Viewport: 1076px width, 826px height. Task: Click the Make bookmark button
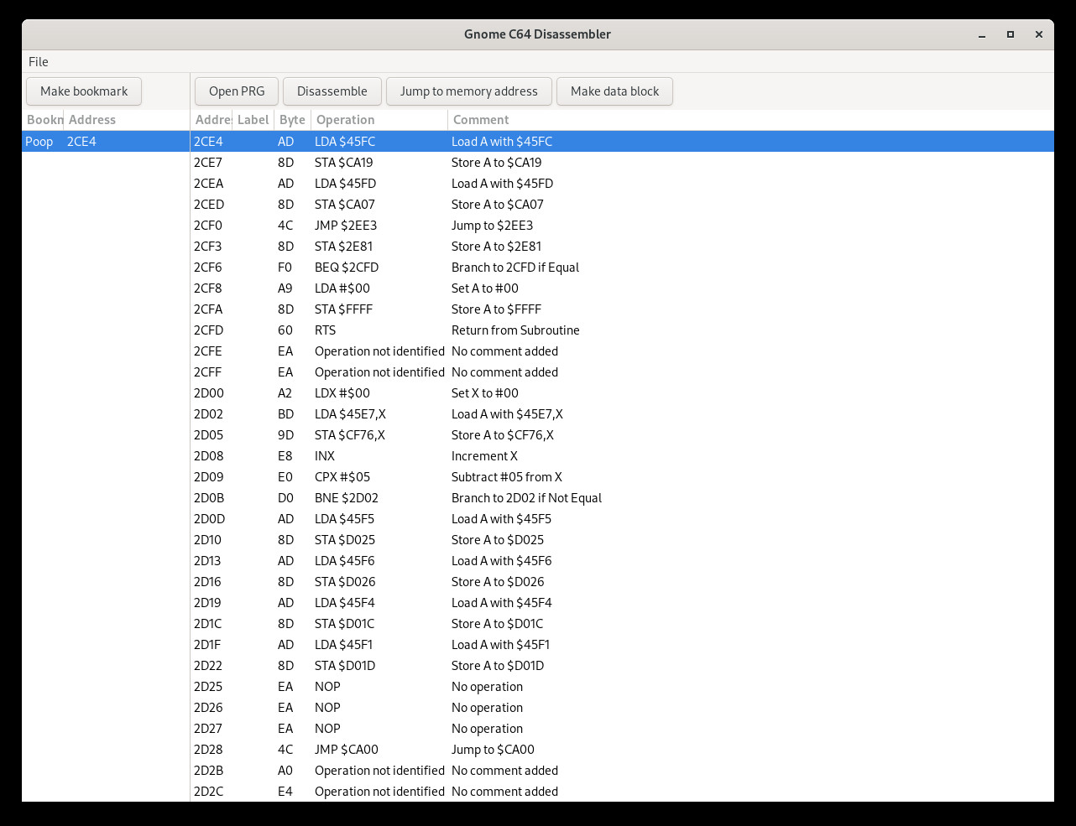(84, 91)
